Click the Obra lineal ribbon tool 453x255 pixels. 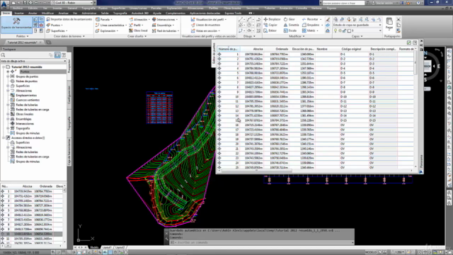click(139, 30)
